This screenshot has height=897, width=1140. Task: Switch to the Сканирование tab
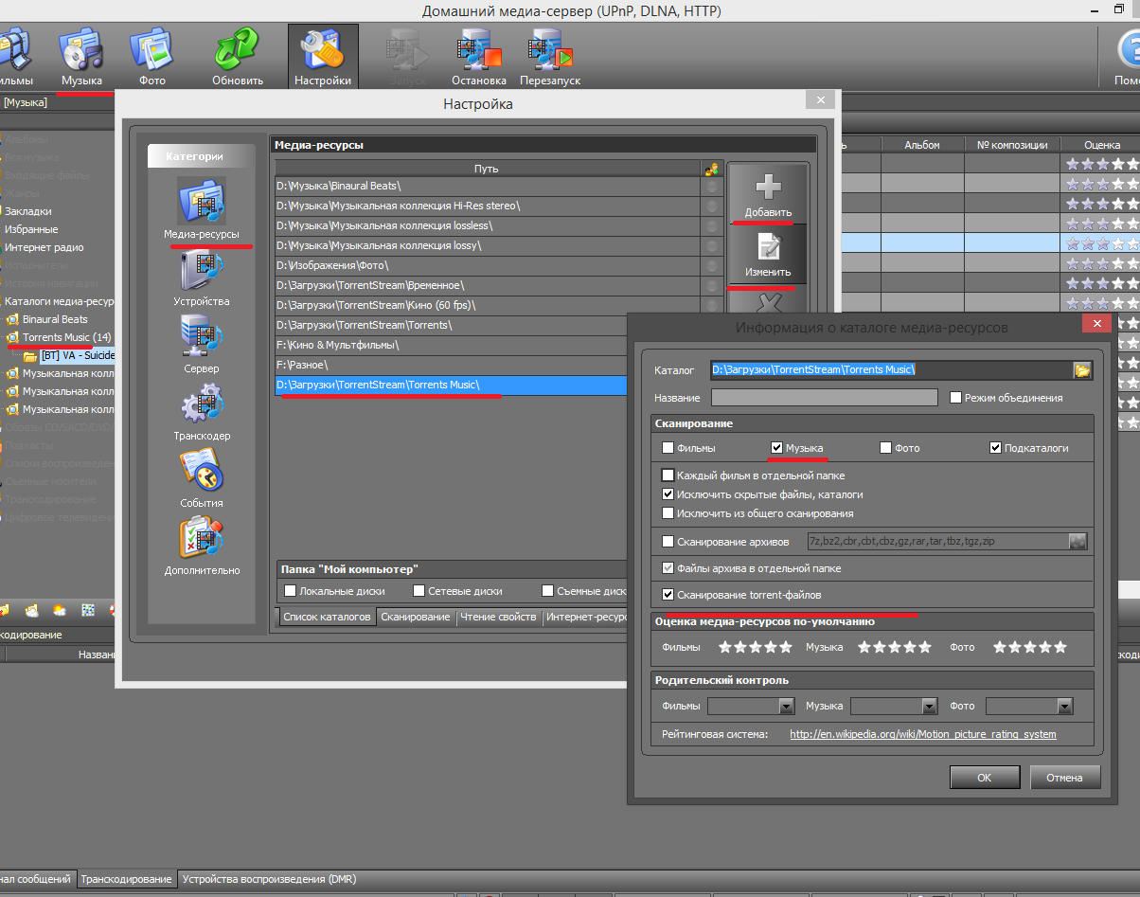(x=416, y=617)
